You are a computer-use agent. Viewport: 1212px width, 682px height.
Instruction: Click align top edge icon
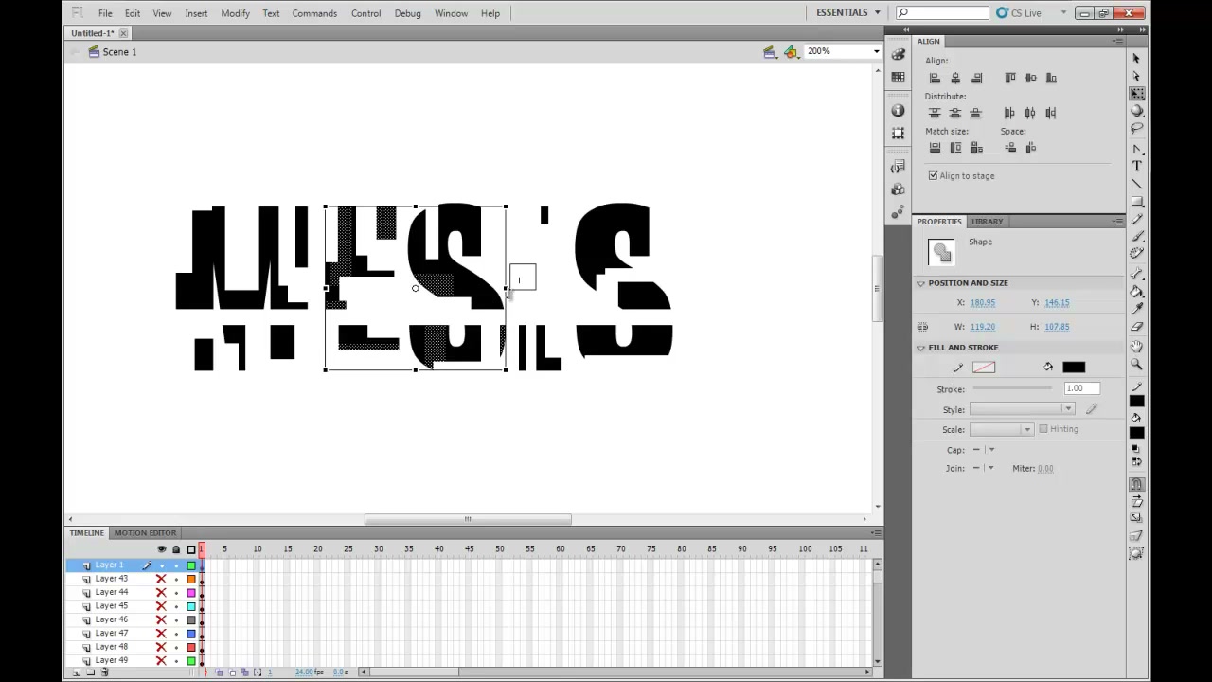point(1009,78)
